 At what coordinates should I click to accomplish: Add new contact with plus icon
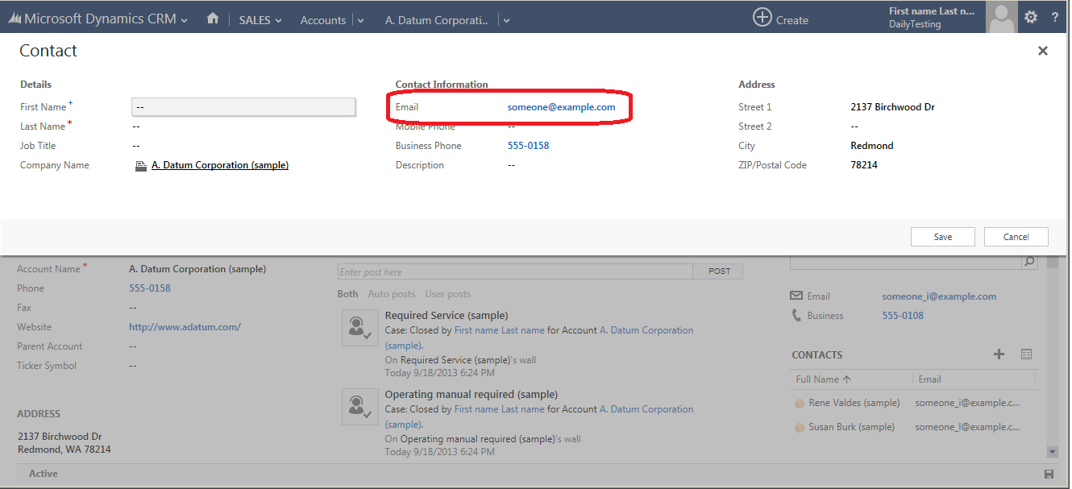click(999, 354)
